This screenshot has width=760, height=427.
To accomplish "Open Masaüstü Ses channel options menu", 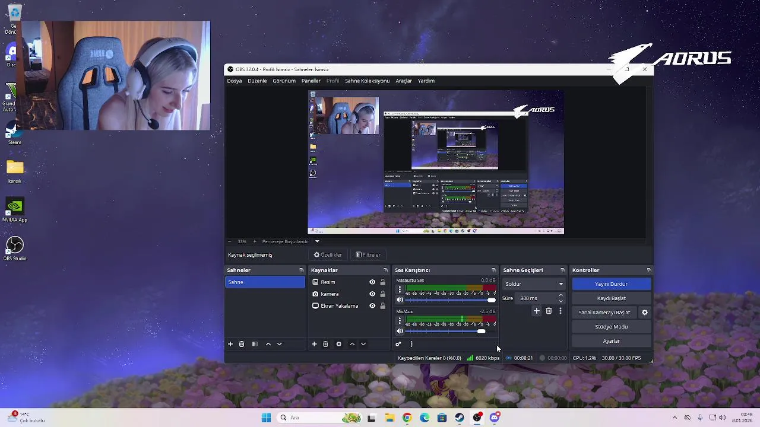I will tap(400, 290).
